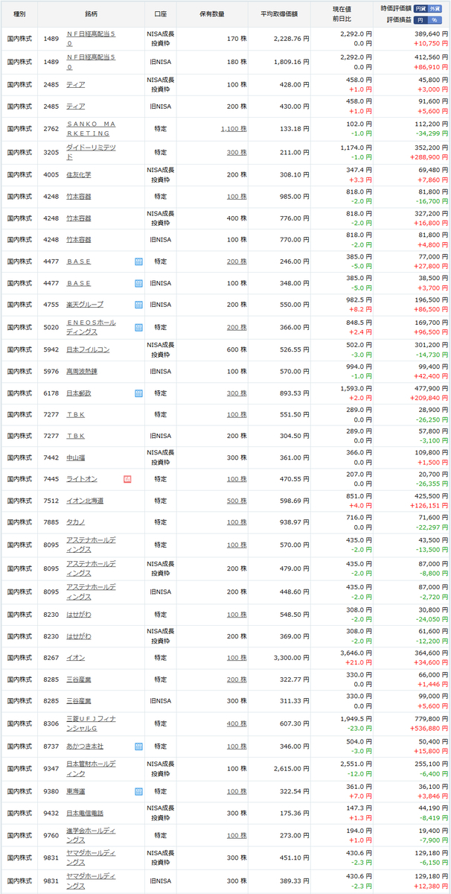Open NF日経高配当50 in the NISA成長投資枠 row
The width and height of the screenshot is (451, 894).
91,40
